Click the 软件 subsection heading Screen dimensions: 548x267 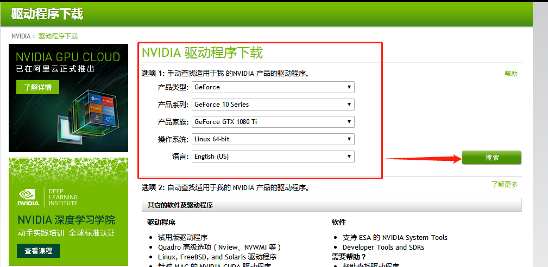[339, 223]
